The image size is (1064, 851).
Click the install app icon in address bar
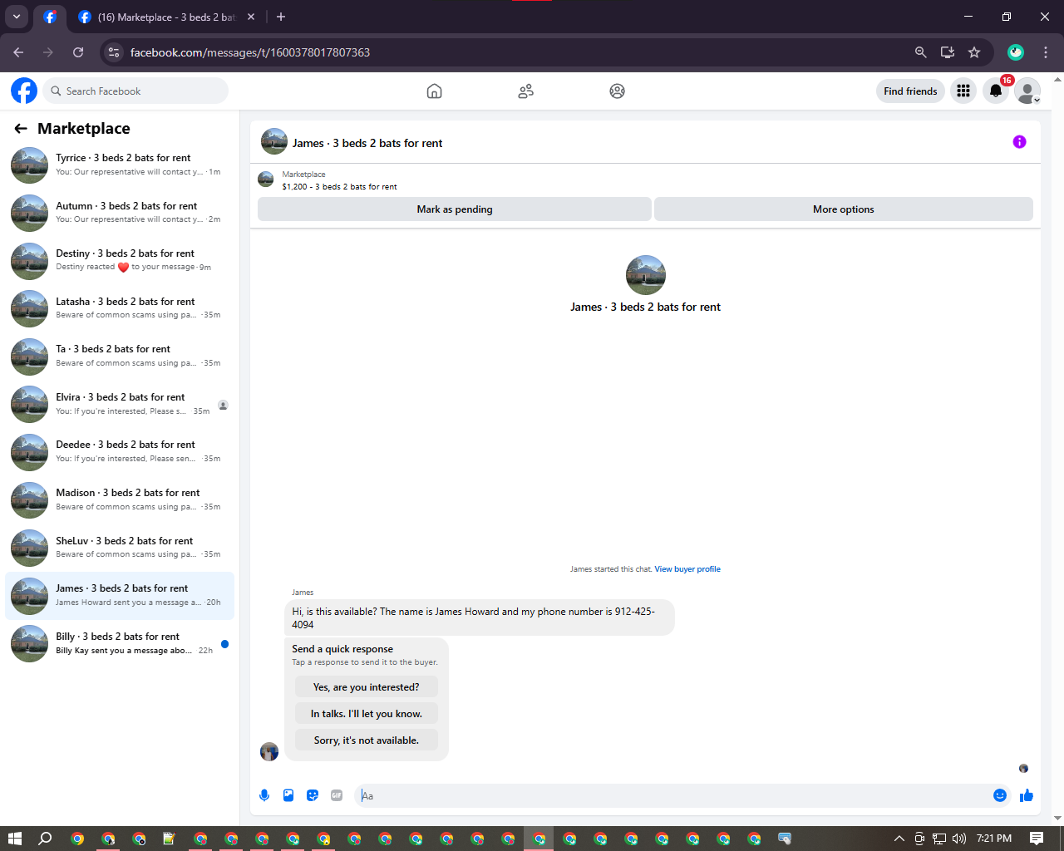pos(948,52)
